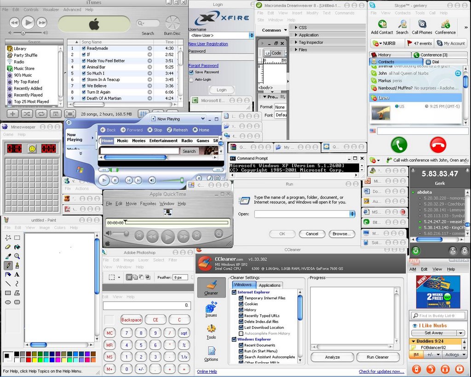Viewport: 471px width, 377px height.
Task: Click CCleaner Run Cleaner button
Action: tap(378, 357)
